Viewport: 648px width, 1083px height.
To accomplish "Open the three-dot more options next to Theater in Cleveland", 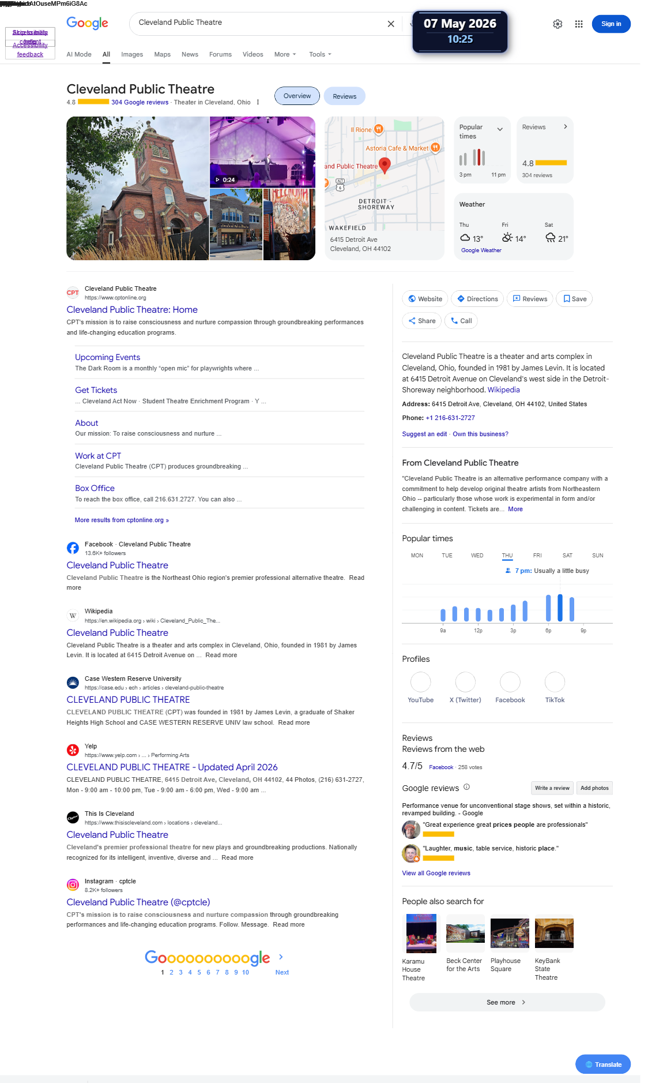I will click(x=258, y=102).
